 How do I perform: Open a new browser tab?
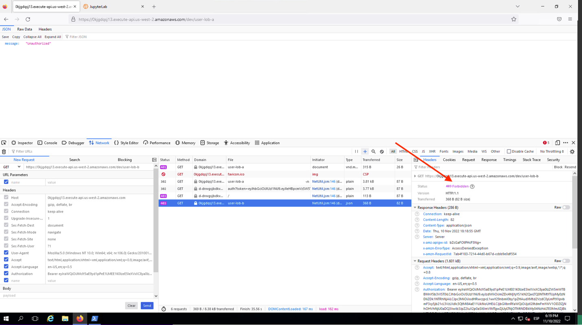(x=154, y=6)
